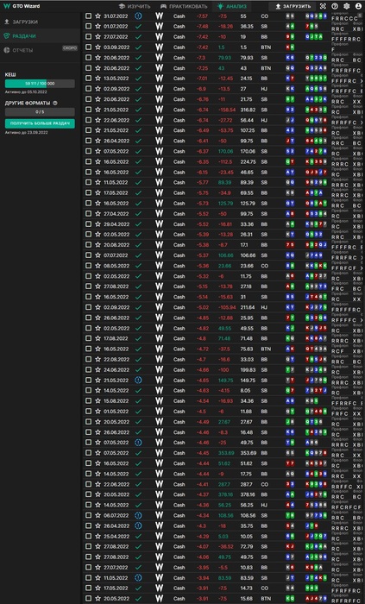Open the account profile icon
This screenshot has width=365, height=604.
pyautogui.click(x=358, y=6)
